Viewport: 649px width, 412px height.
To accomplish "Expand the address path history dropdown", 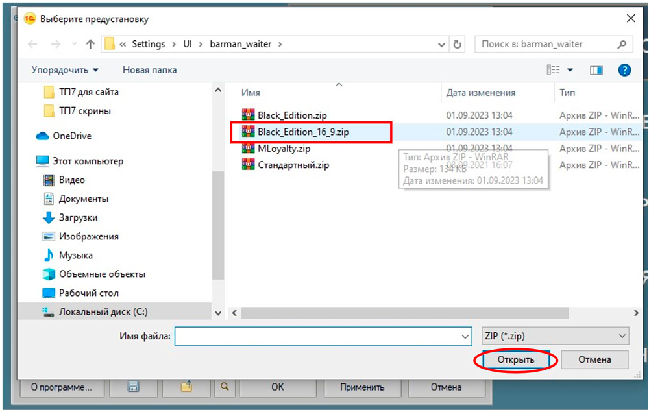I will [x=441, y=44].
